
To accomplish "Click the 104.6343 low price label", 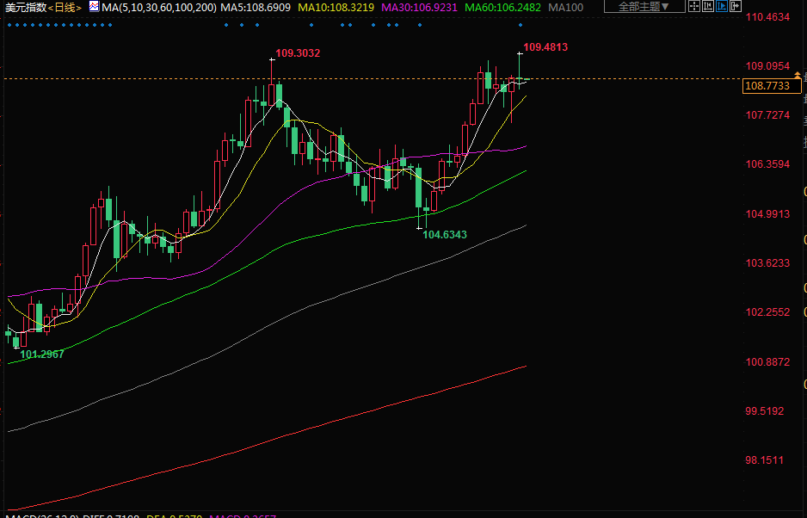I will pos(445,234).
